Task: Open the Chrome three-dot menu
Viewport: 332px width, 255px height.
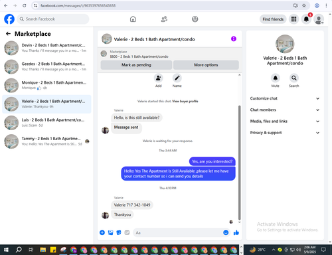Action: click(326, 5)
